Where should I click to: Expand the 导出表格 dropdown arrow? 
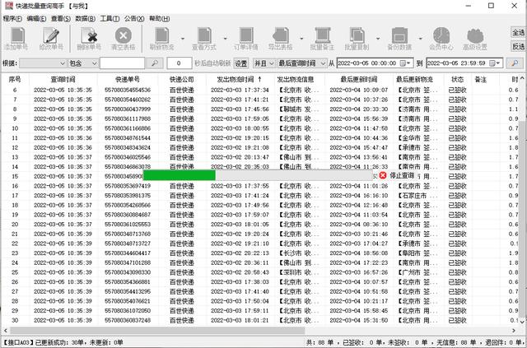(x=301, y=39)
